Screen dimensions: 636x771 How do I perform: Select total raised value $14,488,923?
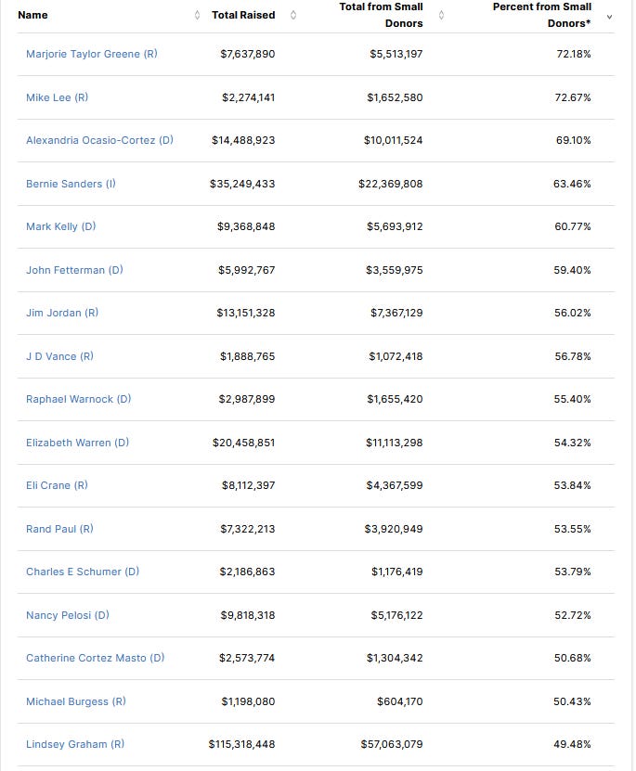243,140
